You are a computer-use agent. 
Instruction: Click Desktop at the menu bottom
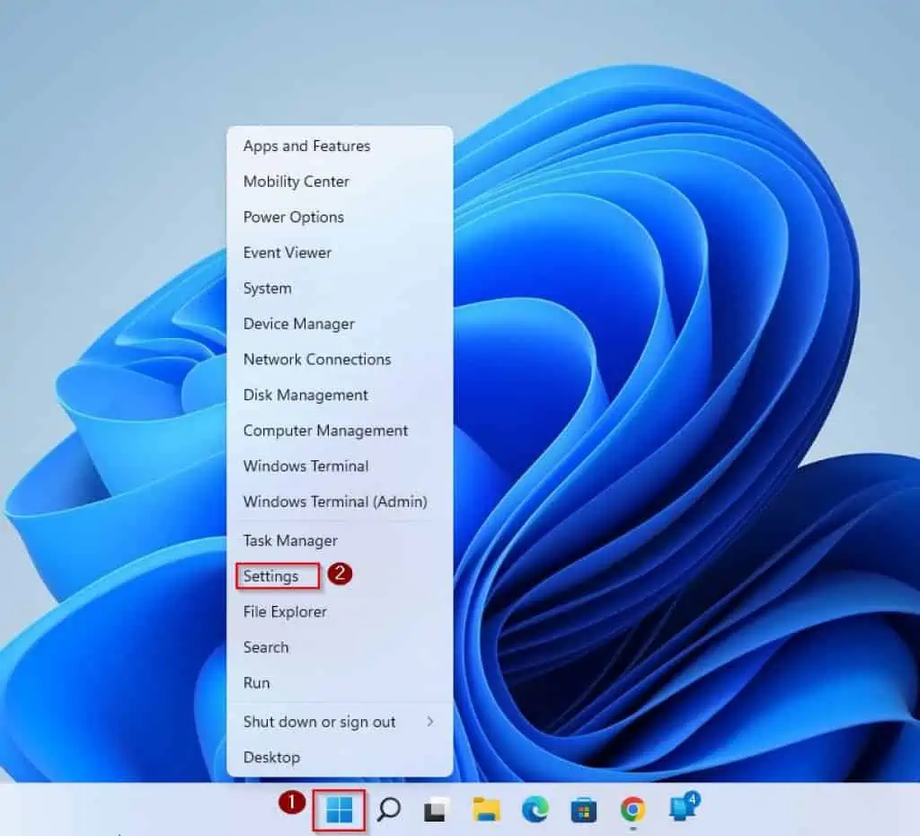click(x=271, y=757)
